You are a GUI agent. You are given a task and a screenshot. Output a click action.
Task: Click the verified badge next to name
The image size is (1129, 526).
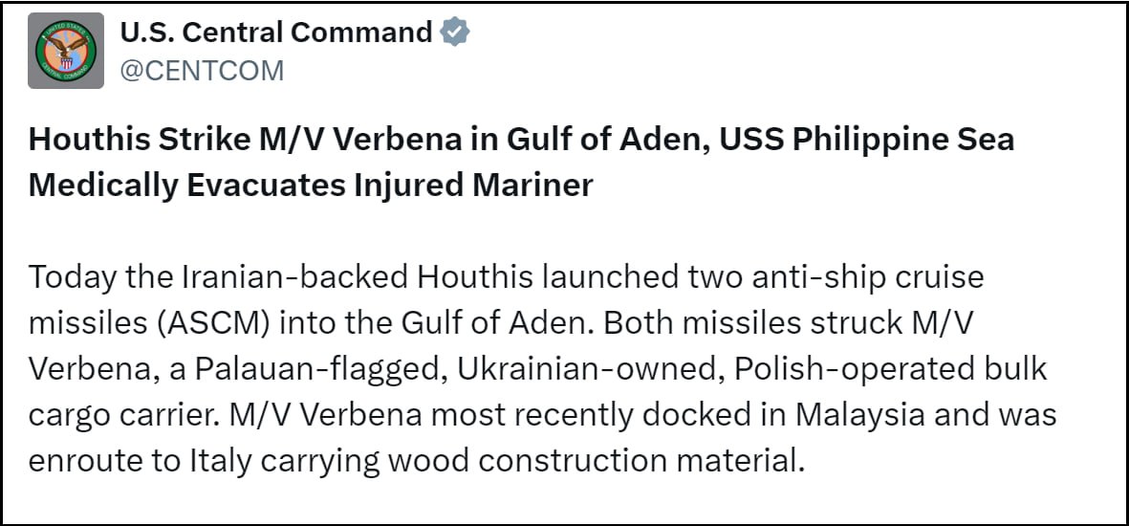(x=455, y=32)
